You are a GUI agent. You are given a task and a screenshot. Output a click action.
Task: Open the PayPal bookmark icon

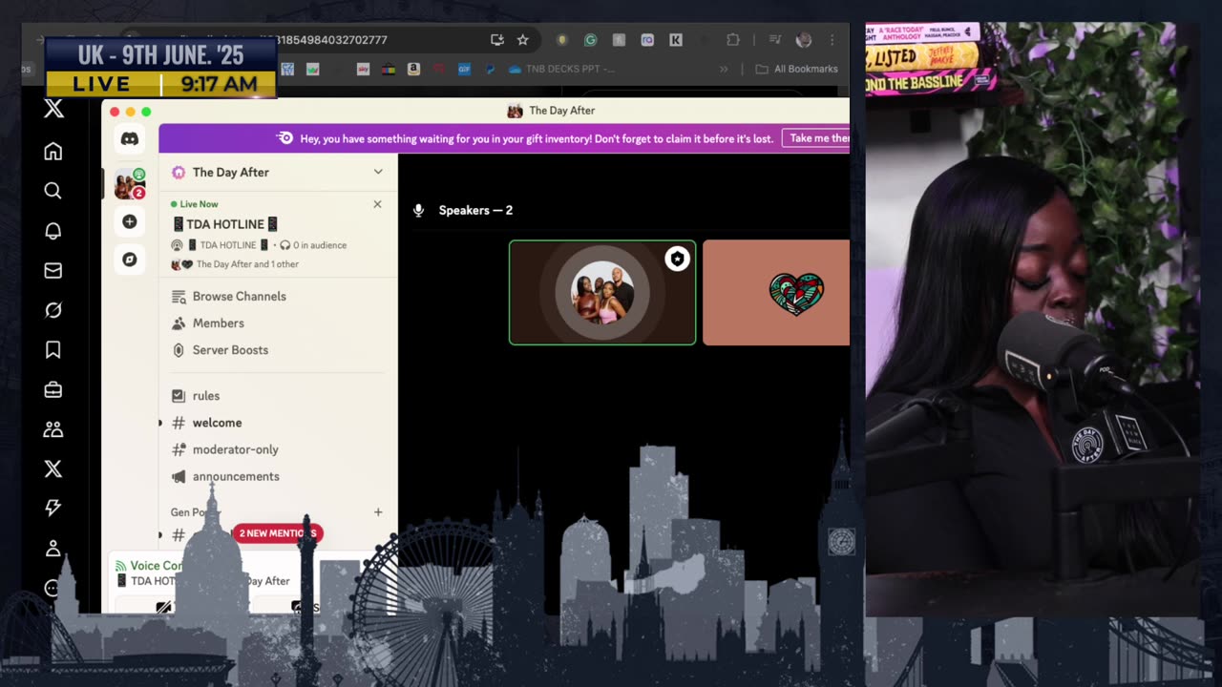click(x=490, y=69)
